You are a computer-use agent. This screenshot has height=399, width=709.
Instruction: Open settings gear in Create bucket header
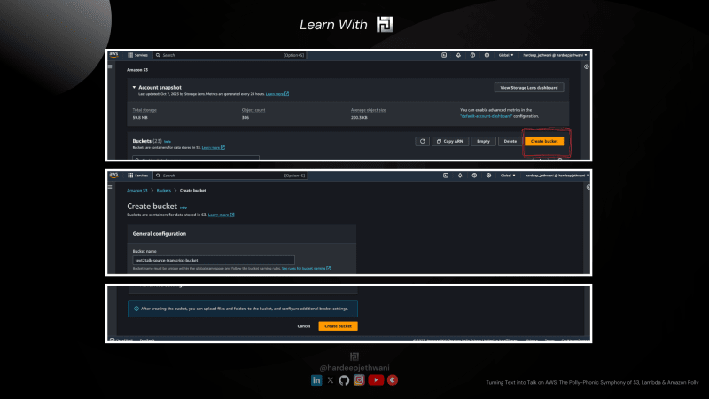pyautogui.click(x=489, y=176)
